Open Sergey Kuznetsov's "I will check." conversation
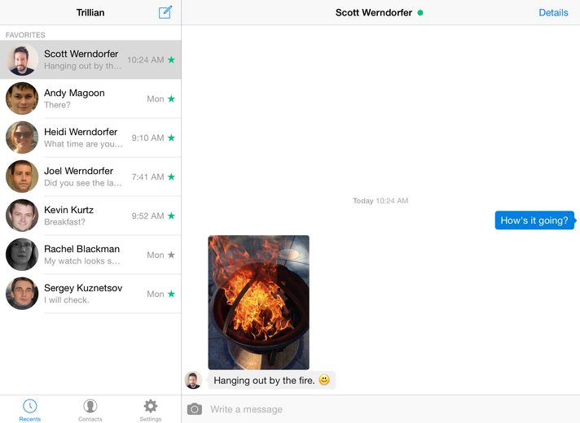This screenshot has width=580, height=423. [90, 294]
